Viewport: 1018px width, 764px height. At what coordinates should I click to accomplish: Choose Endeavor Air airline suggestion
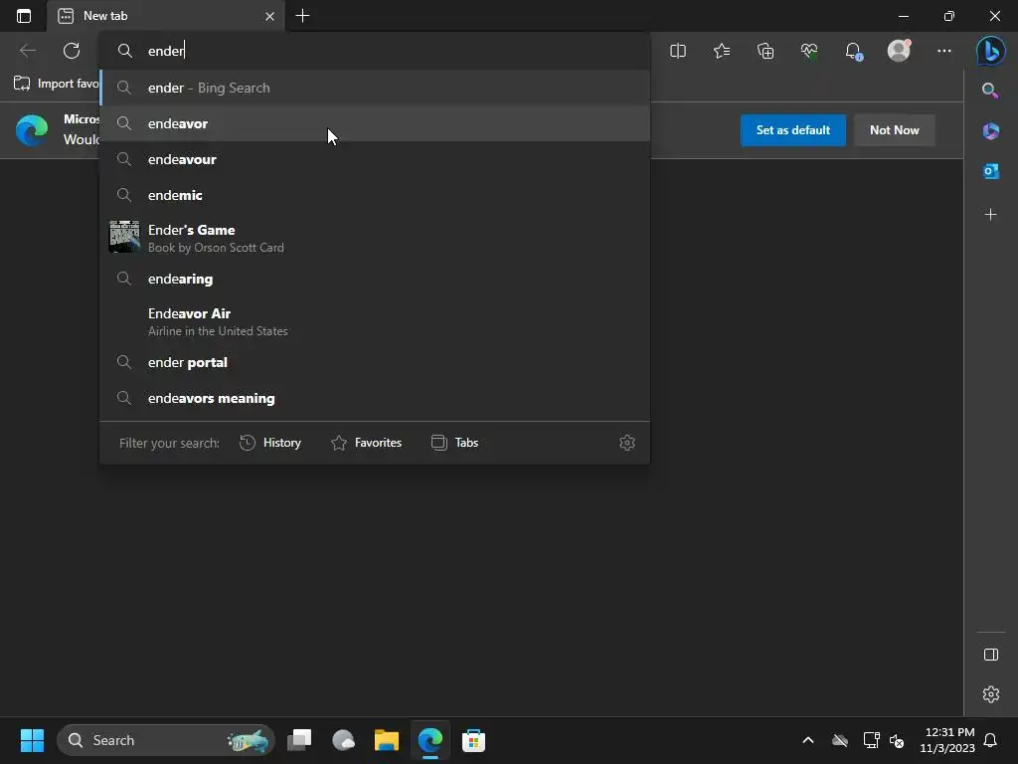coord(375,321)
